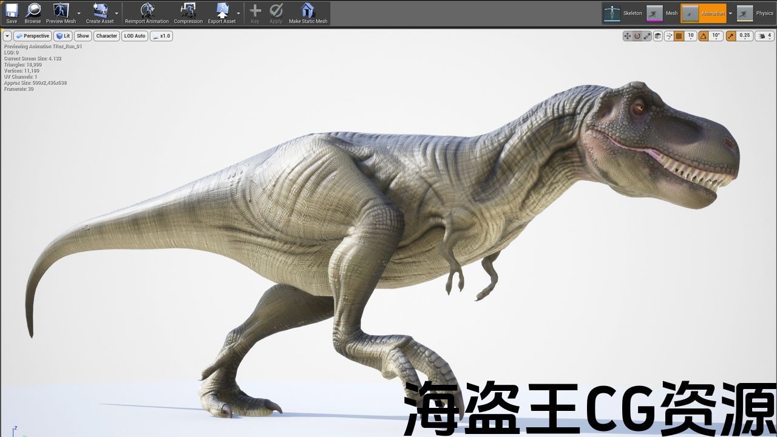The height and width of the screenshot is (437, 777).
Task: Expand the Preview Mesh dropdown arrow
Action: 79,13
